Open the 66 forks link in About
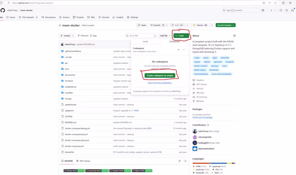Screen dimensions: 296x175 198,101
